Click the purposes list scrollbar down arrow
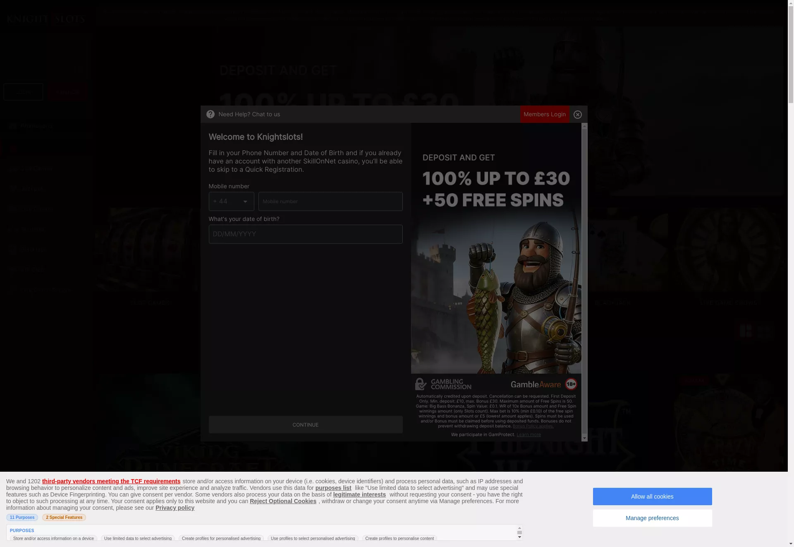The width and height of the screenshot is (794, 547). (520, 537)
